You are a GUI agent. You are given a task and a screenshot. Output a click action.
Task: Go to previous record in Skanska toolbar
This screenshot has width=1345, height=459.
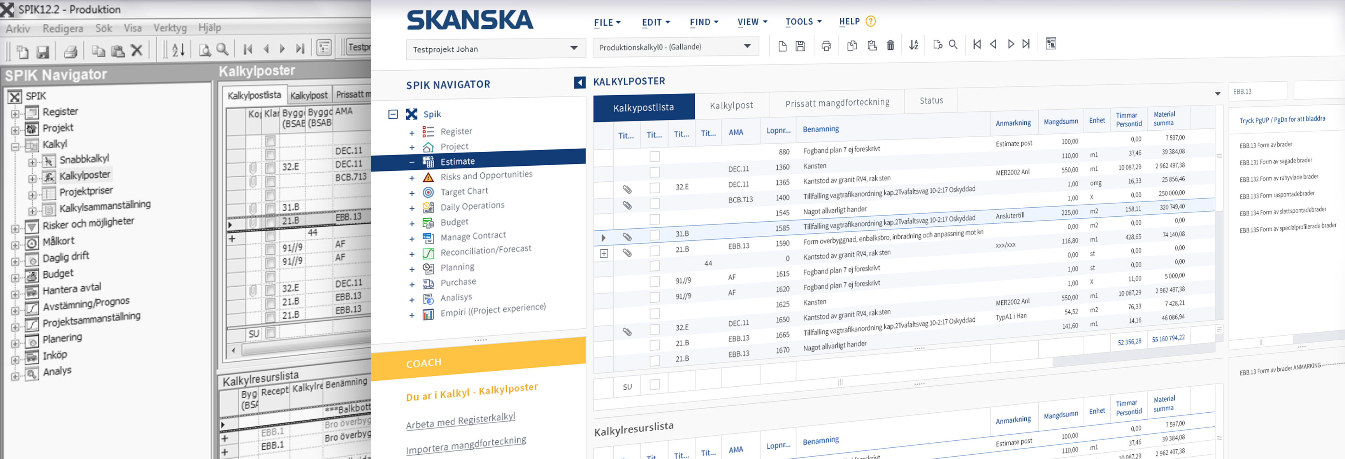point(993,44)
